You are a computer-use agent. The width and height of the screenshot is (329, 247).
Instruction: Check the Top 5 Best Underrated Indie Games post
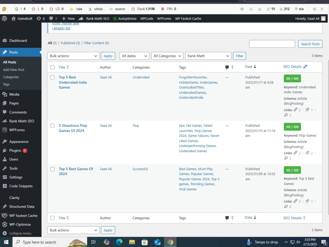(52, 77)
